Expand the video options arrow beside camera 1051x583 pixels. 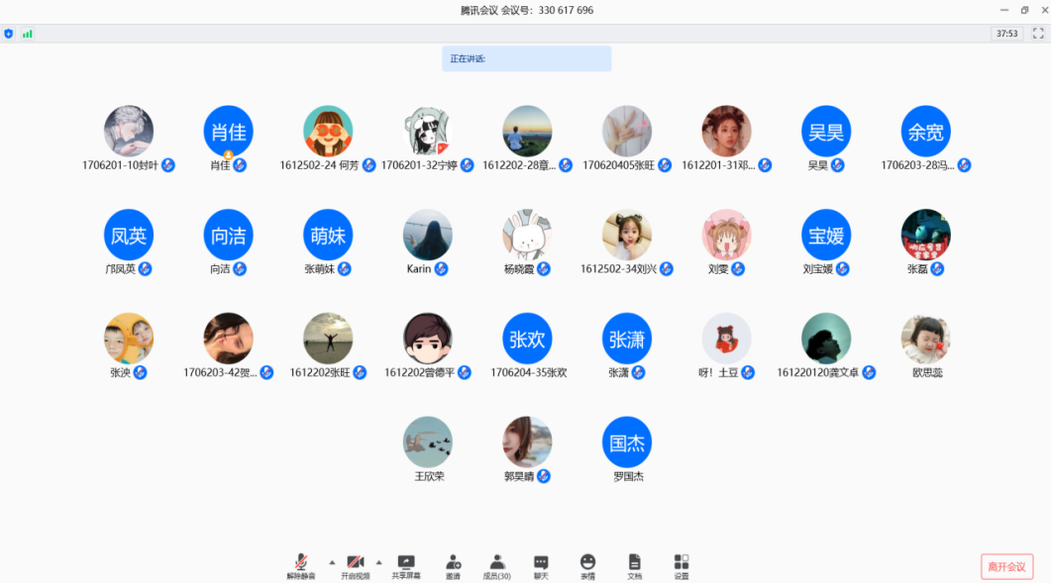[x=378, y=561]
